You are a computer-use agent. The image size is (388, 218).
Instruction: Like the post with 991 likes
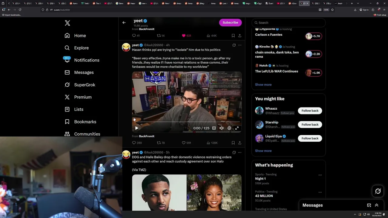click(186, 143)
